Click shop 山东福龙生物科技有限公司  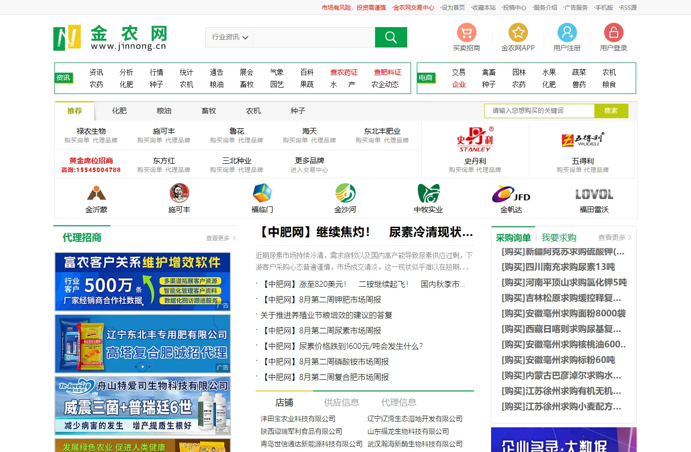408,431
